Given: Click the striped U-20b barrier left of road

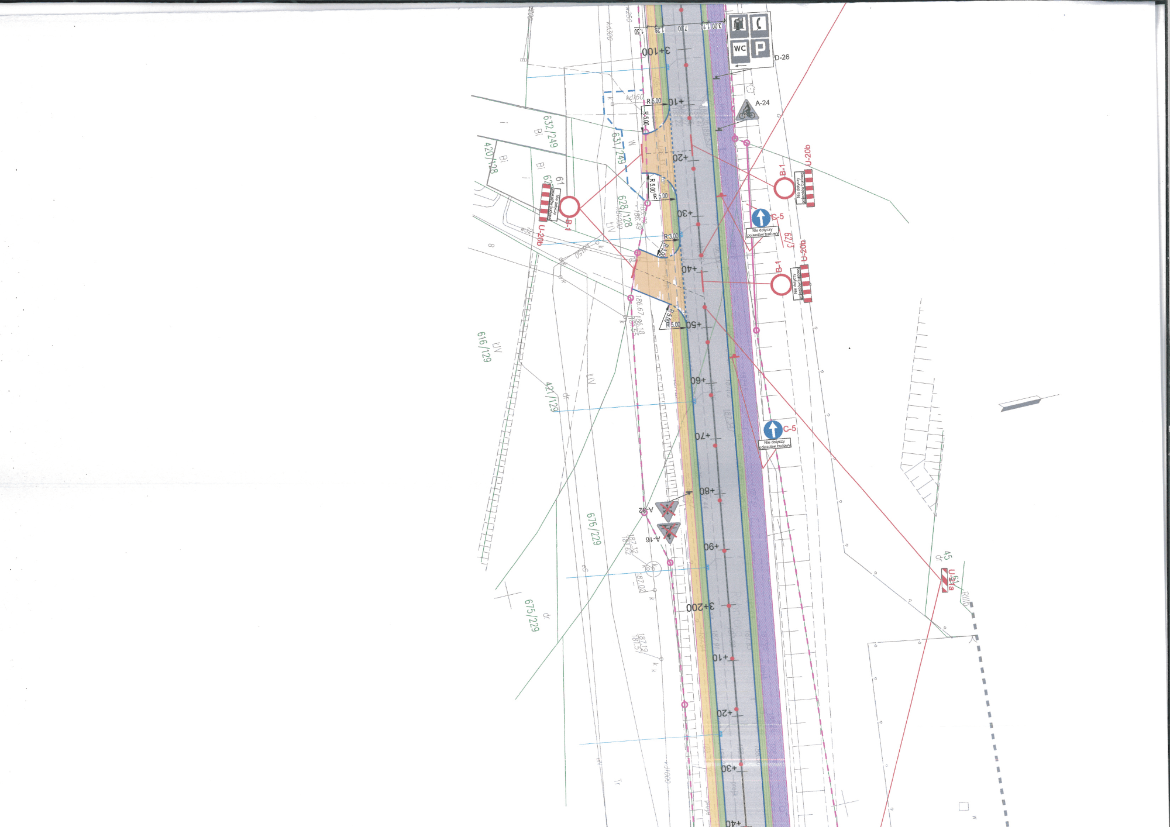Looking at the screenshot, I should pyautogui.click(x=545, y=202).
